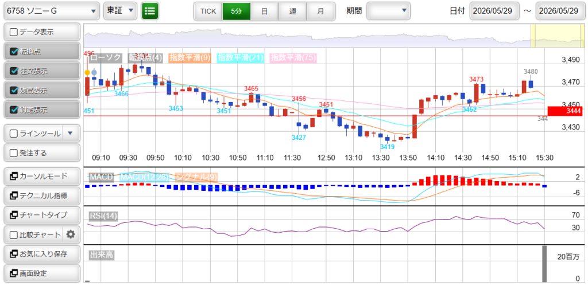588x286 pixels.
Task: Expand the 期間 period dropdown
Action: (388, 11)
